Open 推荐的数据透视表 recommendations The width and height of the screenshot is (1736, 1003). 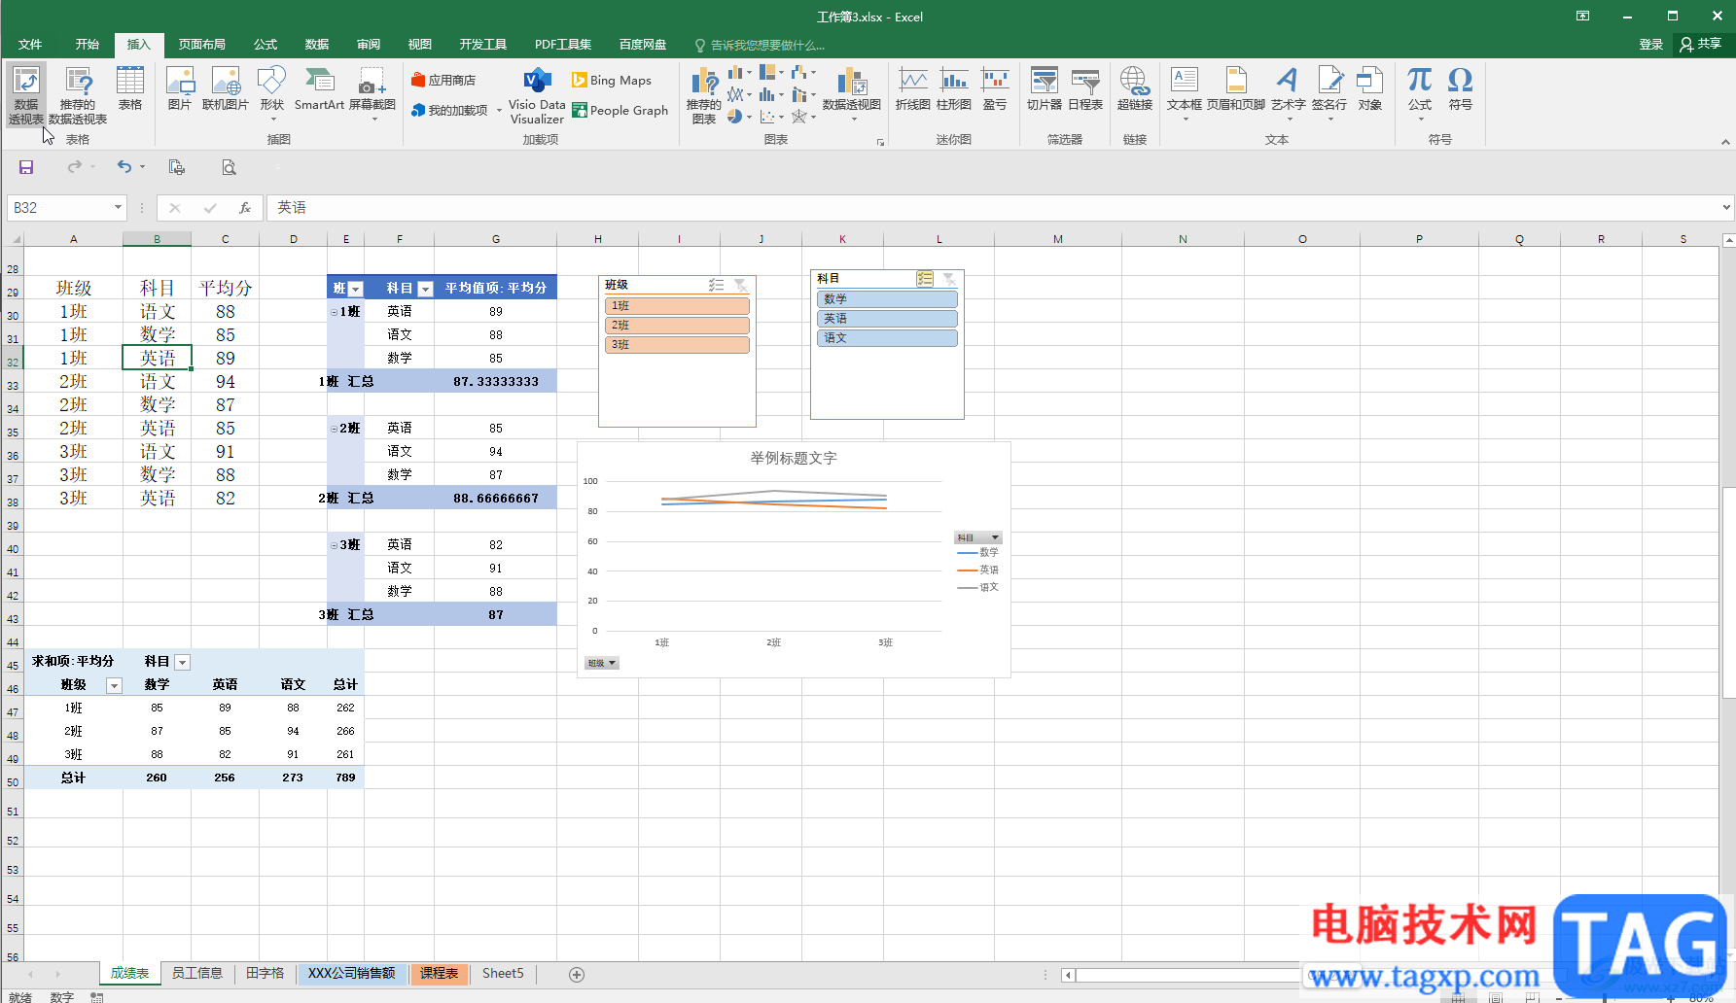pos(78,94)
